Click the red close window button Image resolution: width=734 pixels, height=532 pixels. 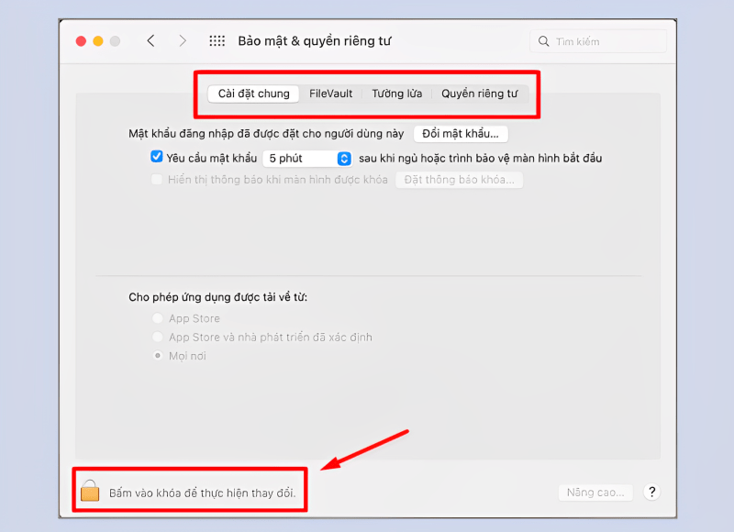81,41
